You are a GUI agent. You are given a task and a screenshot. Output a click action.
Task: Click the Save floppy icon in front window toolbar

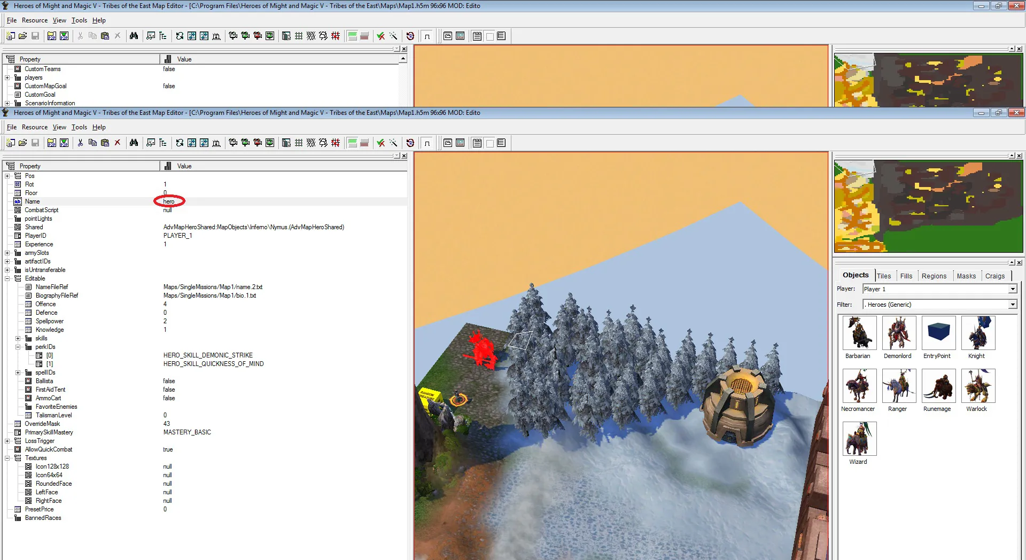[35, 143]
